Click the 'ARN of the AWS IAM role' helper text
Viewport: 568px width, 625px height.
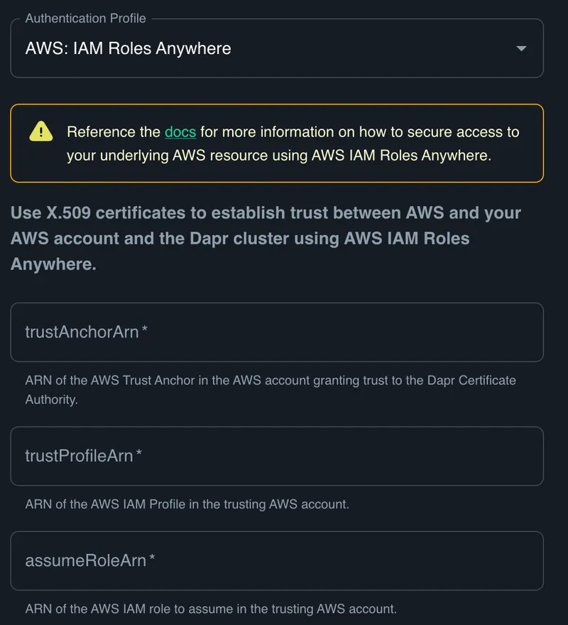[210, 609]
